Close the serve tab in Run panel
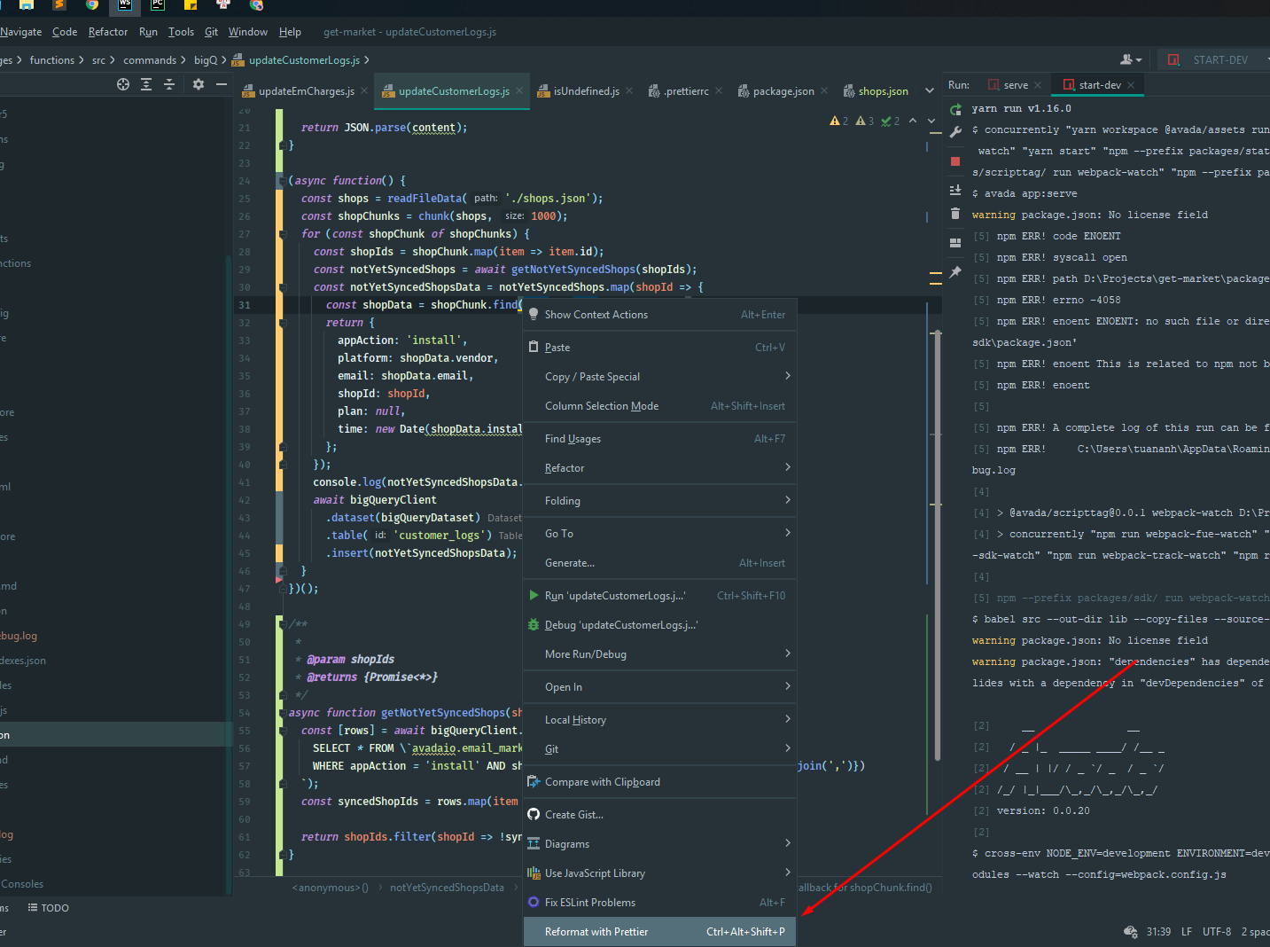This screenshot has height=947, width=1270. coord(1038,85)
